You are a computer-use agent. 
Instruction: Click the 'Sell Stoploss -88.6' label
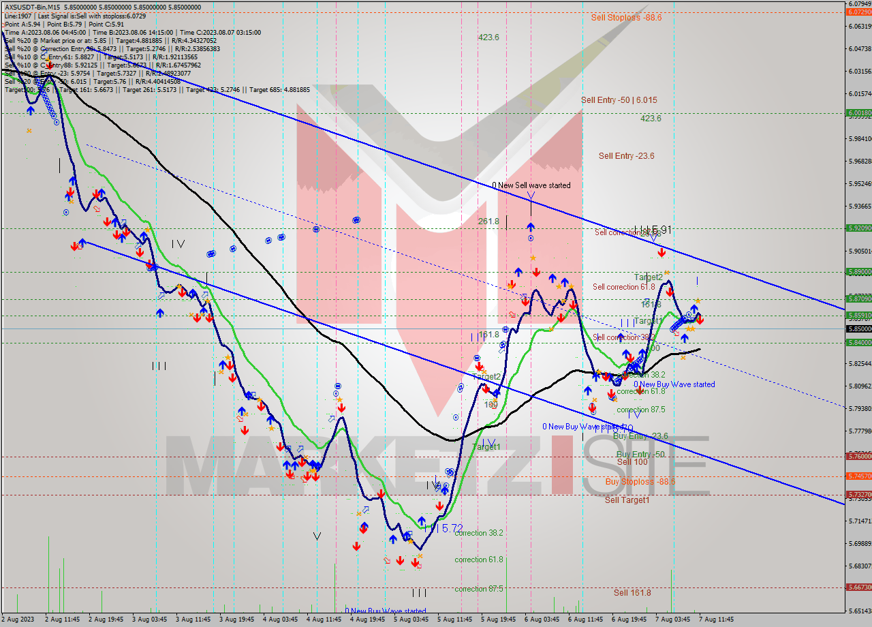[x=625, y=18]
